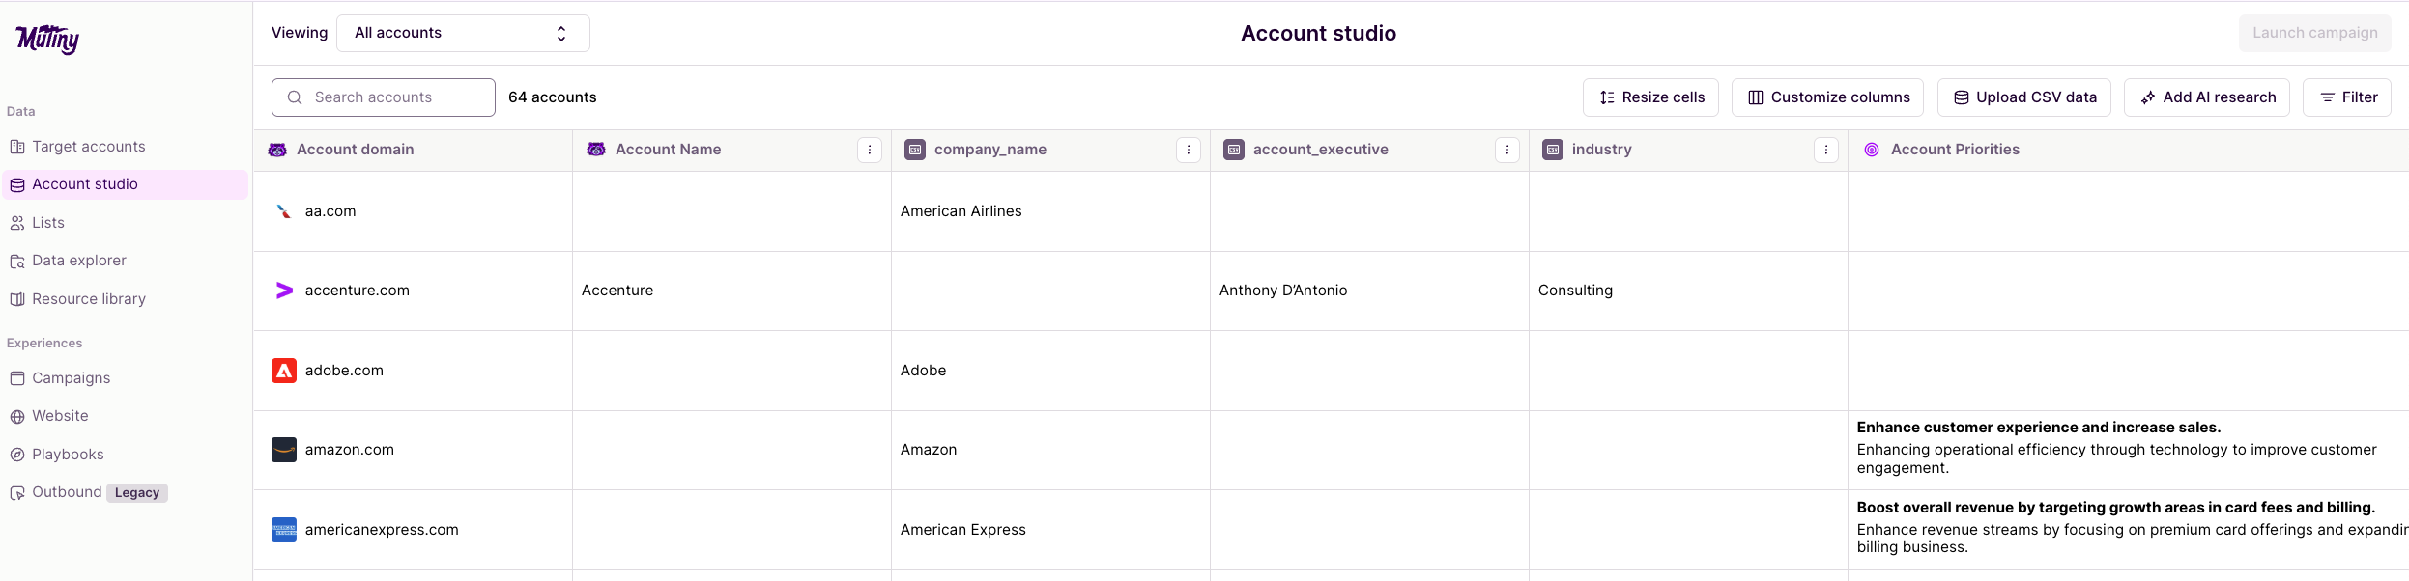The width and height of the screenshot is (2409, 581).
Task: Click the Accenture logo icon
Action: [284, 290]
